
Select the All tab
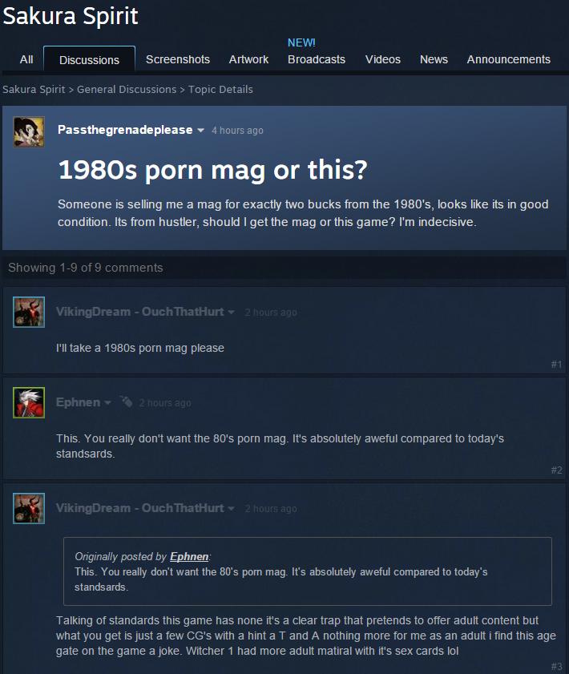[26, 59]
